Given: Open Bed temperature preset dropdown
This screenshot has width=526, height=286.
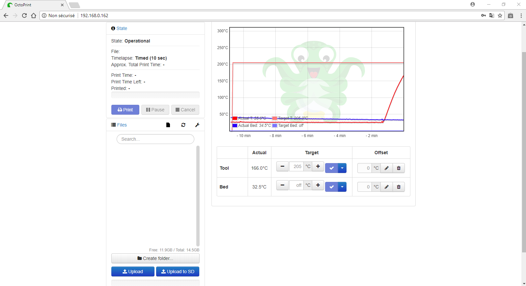Looking at the screenshot, I should pos(342,187).
